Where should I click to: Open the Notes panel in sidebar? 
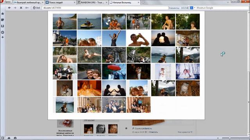(x=3, y=20)
